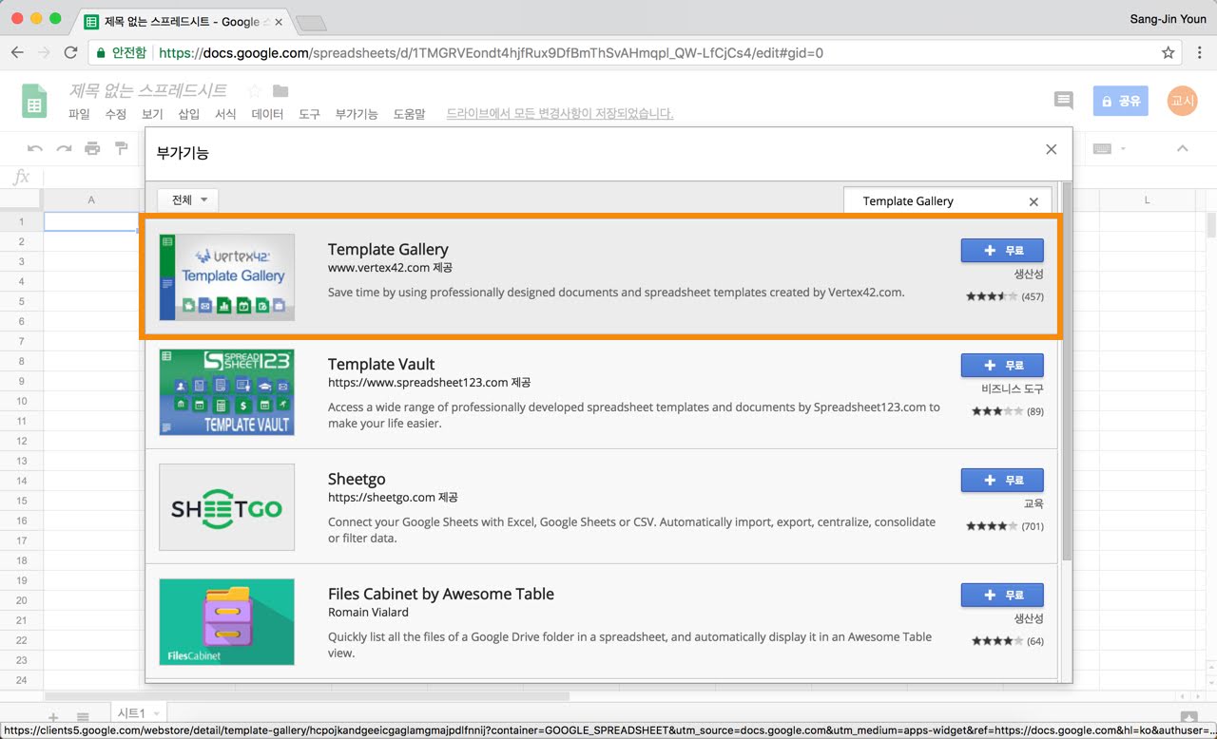Click the 비즈니스 도구 category label
The height and width of the screenshot is (739, 1217).
pyautogui.click(x=1013, y=389)
